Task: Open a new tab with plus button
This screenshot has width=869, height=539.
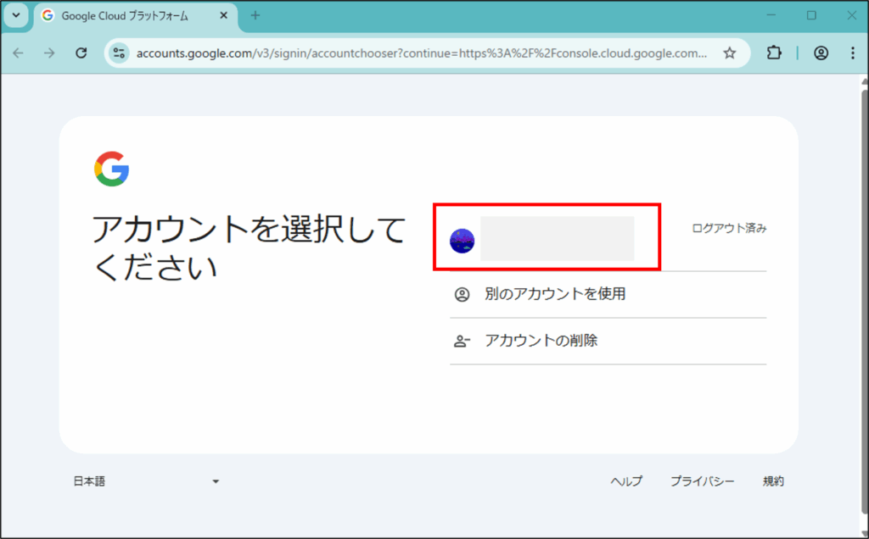Action: coord(255,15)
